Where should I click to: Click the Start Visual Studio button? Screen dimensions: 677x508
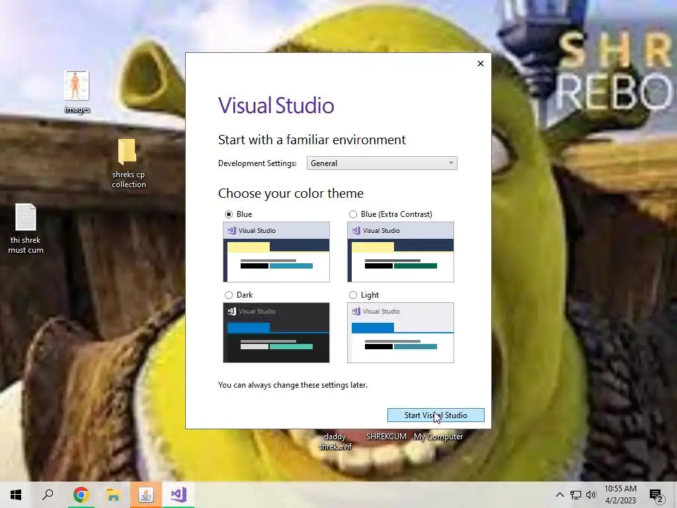436,415
